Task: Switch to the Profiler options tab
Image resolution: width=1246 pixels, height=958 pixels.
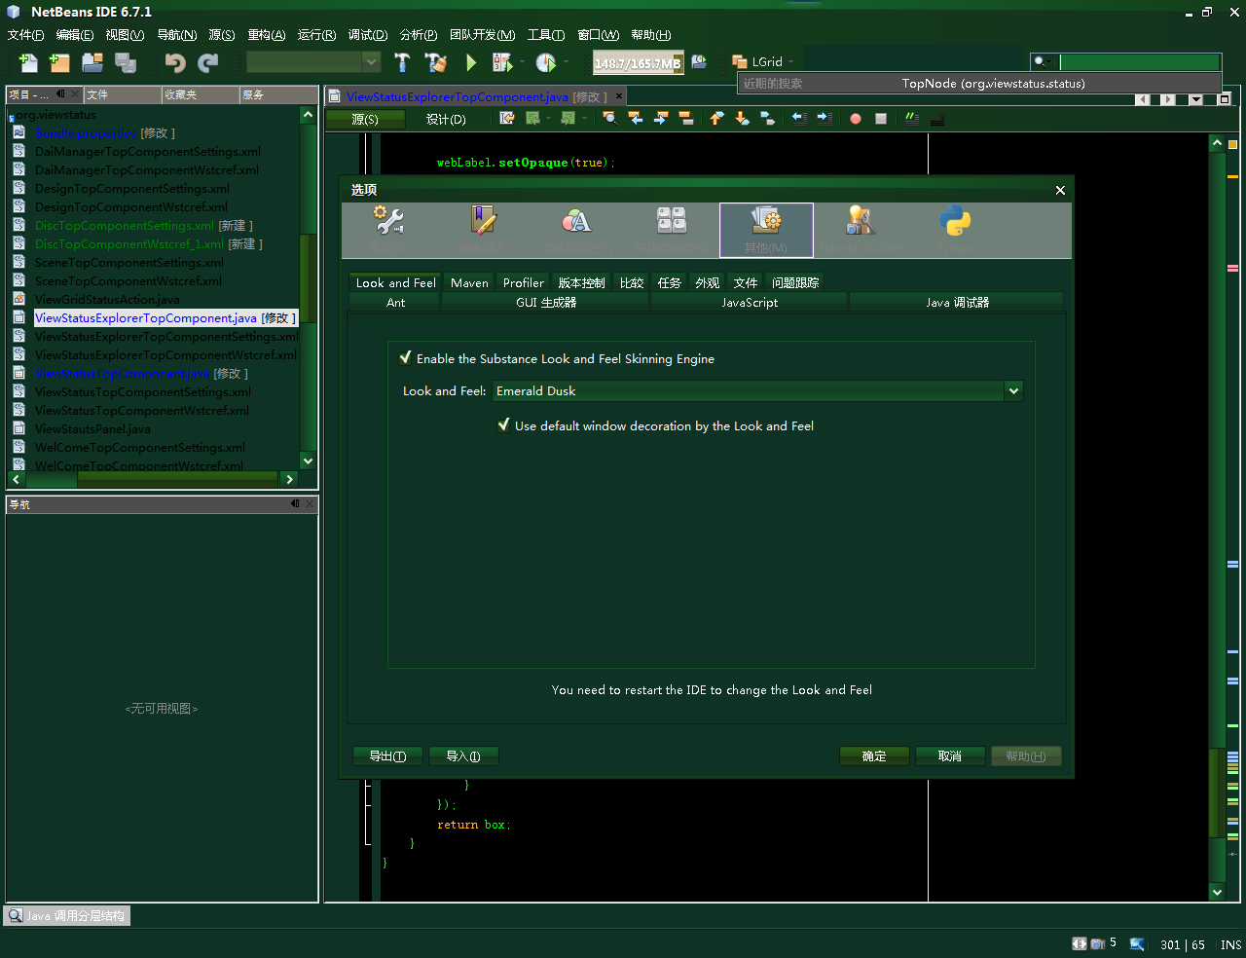Action: pos(524,282)
